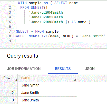Image resolution: width=107 pixels, height=104 pixels.
Task: Open the RESULTS tab
Action: point(63,69)
